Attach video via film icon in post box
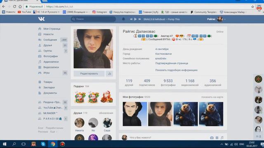The width and height of the screenshot is (264, 148). (217, 138)
